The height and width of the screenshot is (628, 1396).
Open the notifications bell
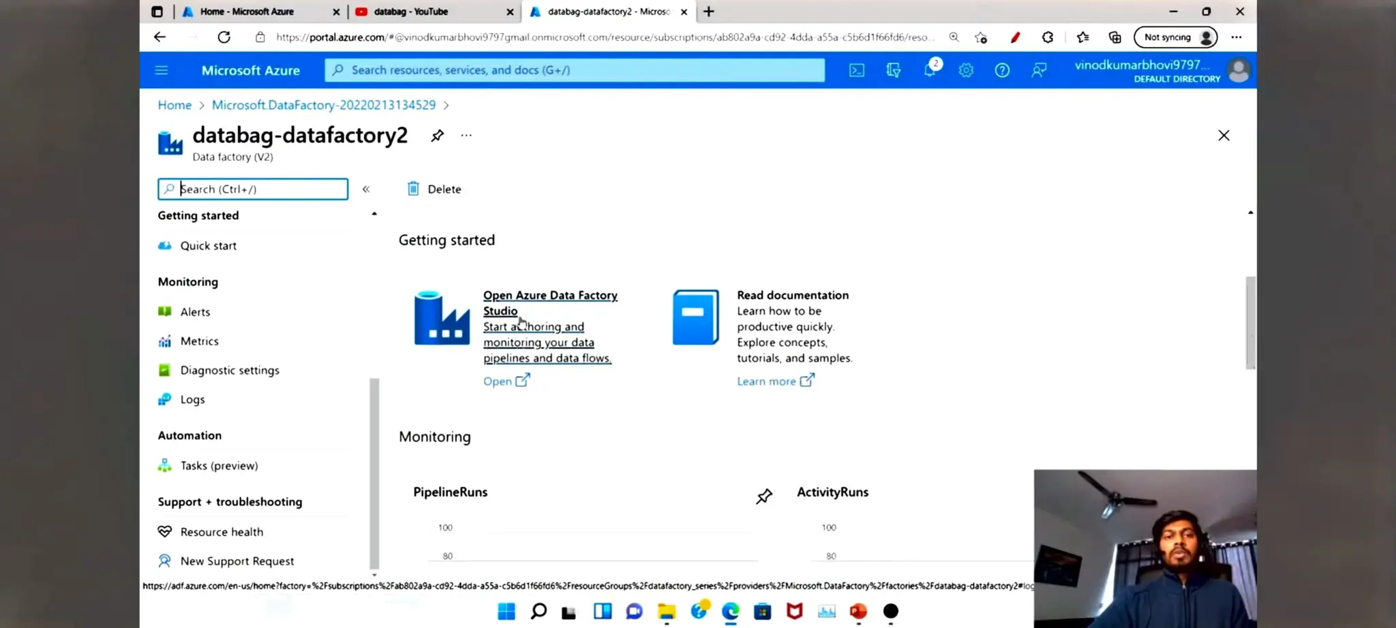[930, 70]
